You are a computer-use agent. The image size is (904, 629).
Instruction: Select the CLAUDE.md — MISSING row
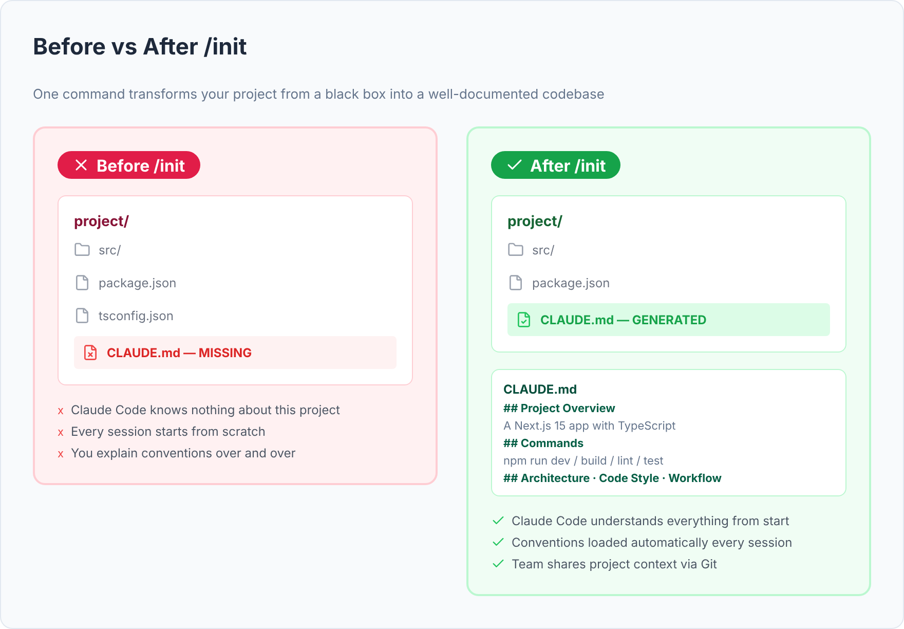click(235, 353)
